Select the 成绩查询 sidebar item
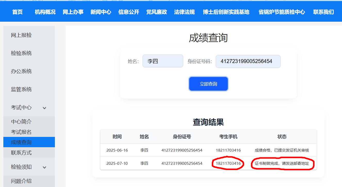 click(x=21, y=142)
